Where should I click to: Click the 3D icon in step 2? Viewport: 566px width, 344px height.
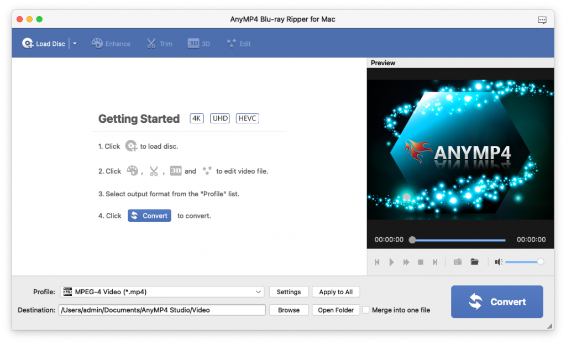click(176, 170)
